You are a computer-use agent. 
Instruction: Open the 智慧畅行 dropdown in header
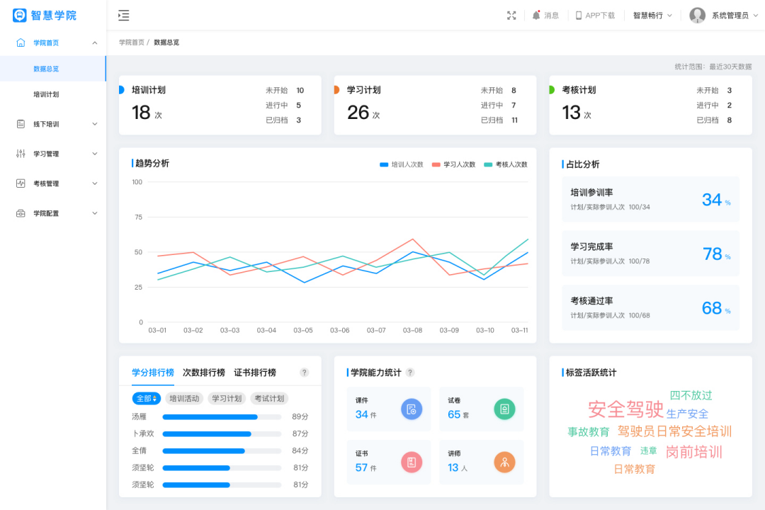coord(652,16)
